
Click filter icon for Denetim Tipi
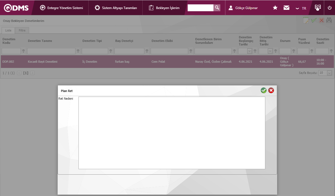111,51
